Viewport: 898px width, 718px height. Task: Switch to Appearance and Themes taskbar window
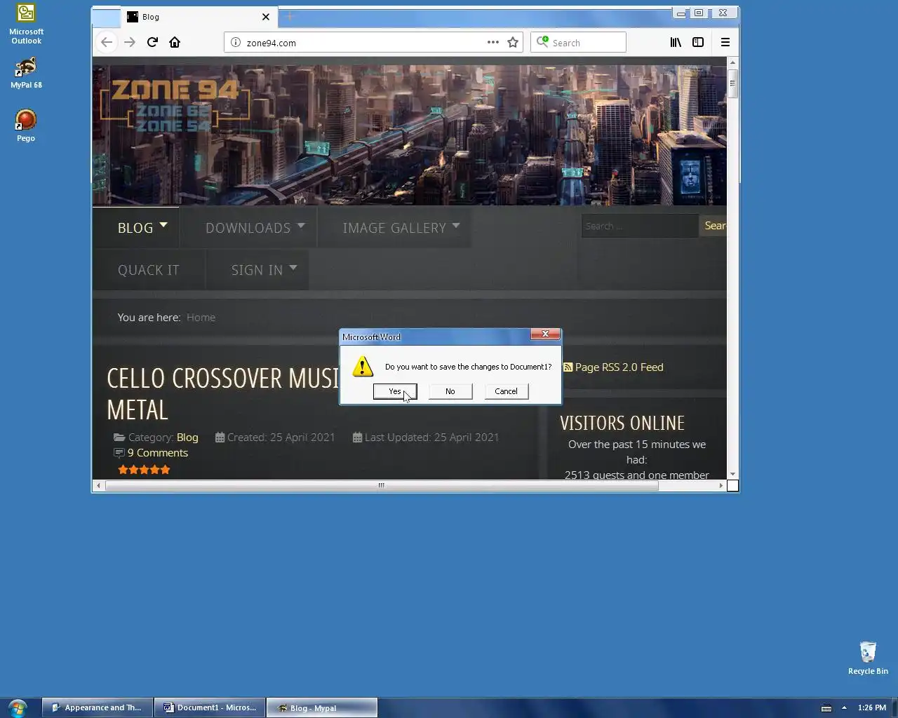[x=98, y=707]
